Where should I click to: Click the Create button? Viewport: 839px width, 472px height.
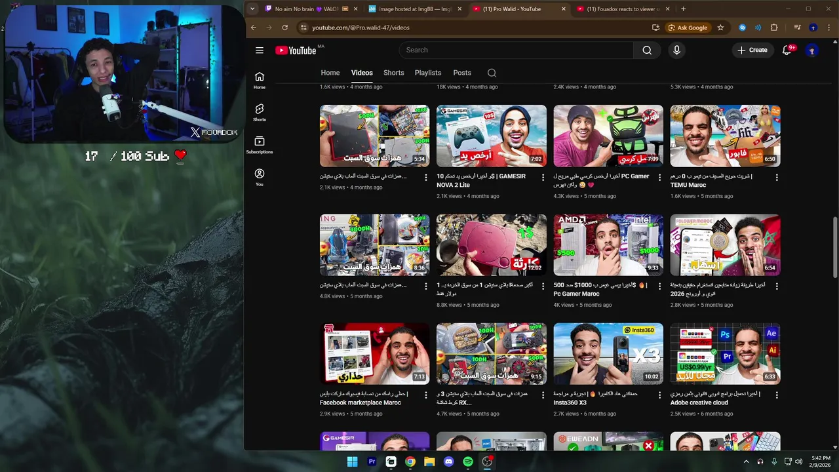point(752,50)
